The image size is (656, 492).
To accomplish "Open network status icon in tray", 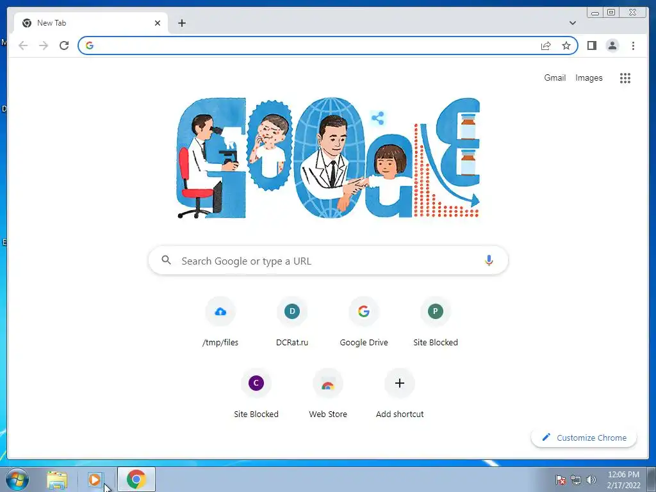I will (x=576, y=480).
